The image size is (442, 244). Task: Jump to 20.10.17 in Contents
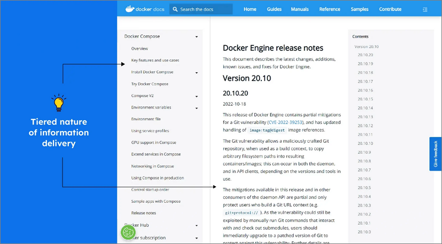point(365,82)
